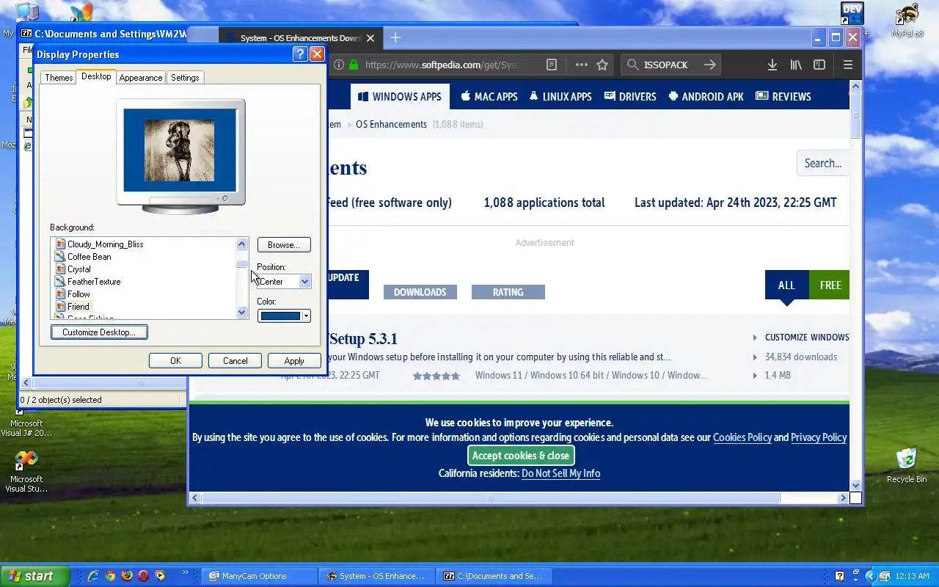Open the DEV desktop shortcut icon
The image size is (939, 587).
tap(852, 14)
